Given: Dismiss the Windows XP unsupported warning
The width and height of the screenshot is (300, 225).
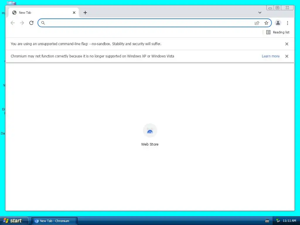Looking at the screenshot, I should coord(287,56).
